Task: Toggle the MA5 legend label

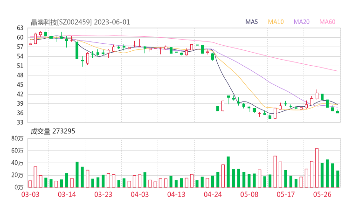Action: [252, 22]
